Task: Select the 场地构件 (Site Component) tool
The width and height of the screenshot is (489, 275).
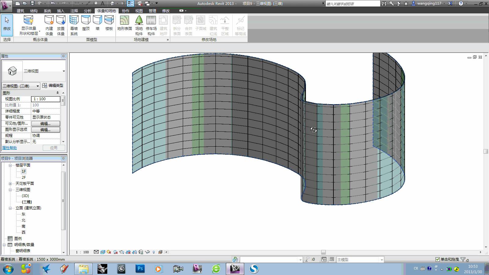Action: click(x=139, y=24)
